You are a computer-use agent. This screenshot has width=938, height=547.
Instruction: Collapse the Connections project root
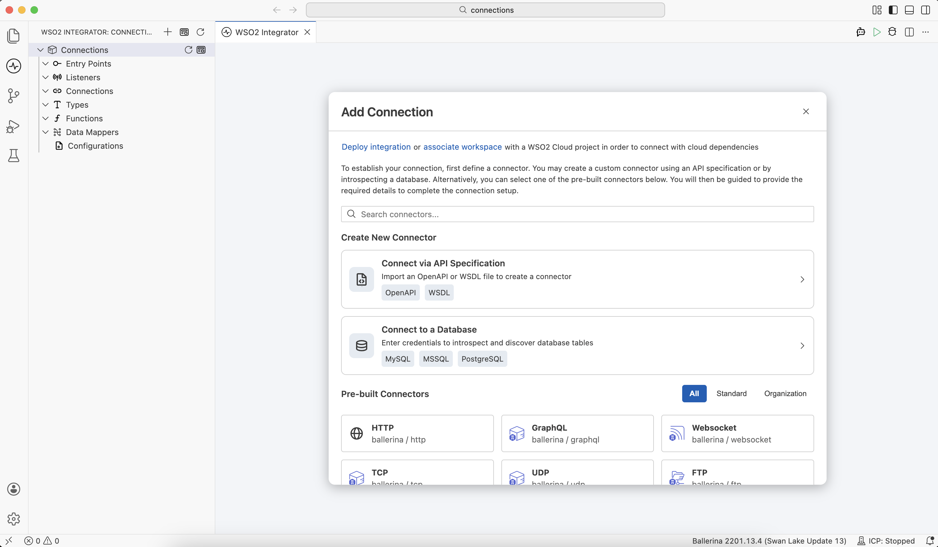40,50
